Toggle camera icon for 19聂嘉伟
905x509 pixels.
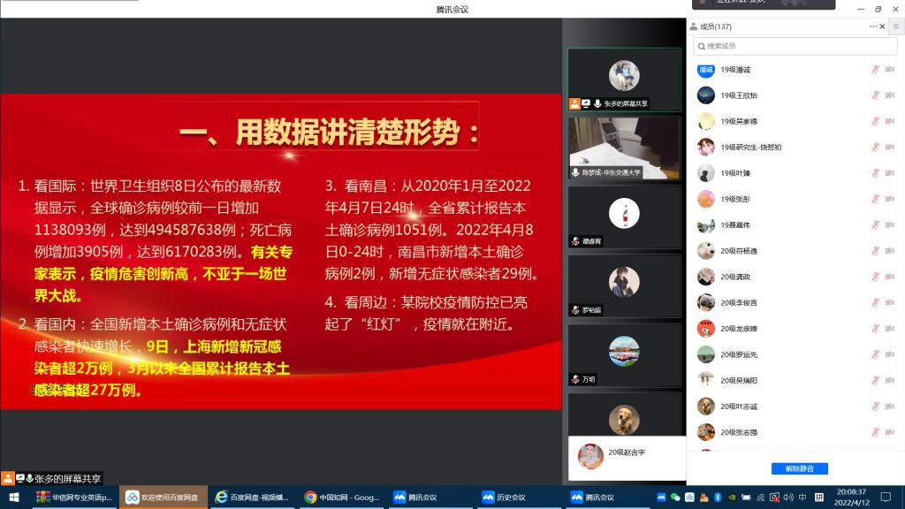pos(889,224)
